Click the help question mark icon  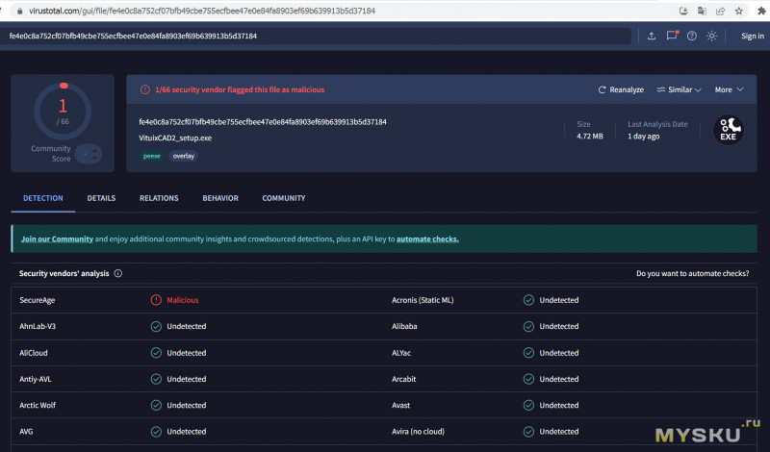(x=691, y=36)
